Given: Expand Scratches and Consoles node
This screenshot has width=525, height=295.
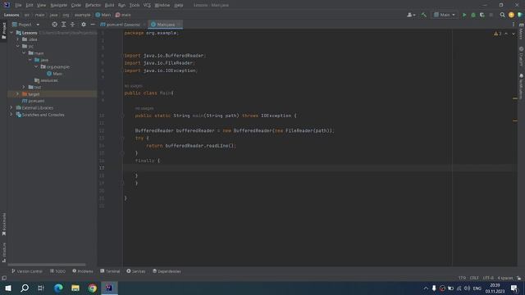Looking at the screenshot, I should 11,115.
